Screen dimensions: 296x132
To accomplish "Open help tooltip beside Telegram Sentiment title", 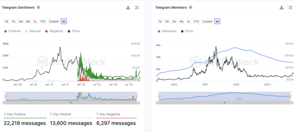I will [x=39, y=8].
